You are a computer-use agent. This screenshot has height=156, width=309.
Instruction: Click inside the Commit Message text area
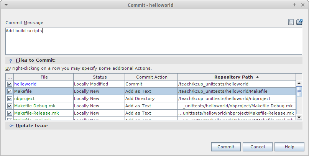coord(153,42)
